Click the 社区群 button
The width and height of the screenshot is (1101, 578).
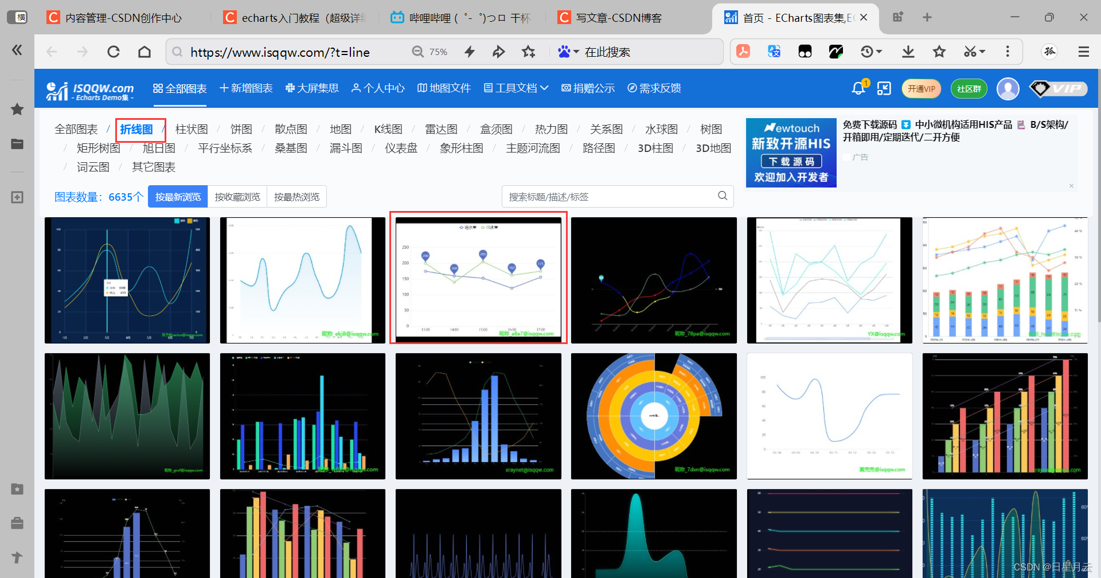coord(969,89)
